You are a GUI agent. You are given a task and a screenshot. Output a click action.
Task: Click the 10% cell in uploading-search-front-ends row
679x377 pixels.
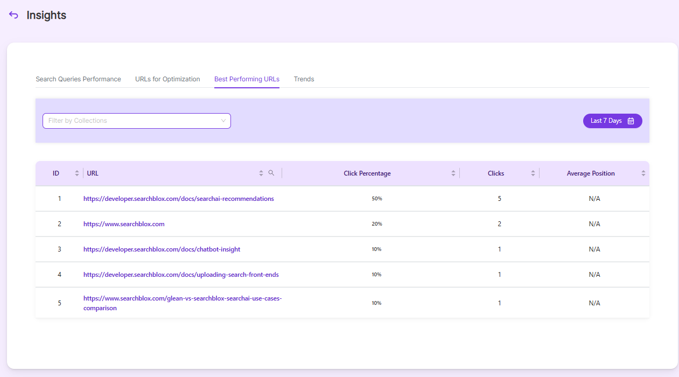(377, 275)
